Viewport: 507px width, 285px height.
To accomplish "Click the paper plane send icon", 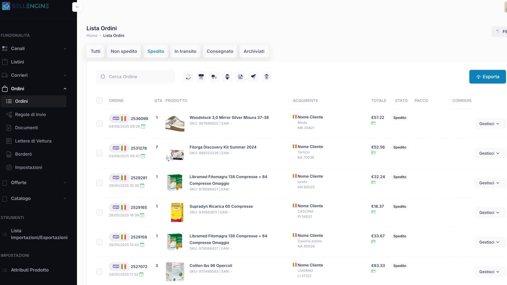I will (x=253, y=77).
